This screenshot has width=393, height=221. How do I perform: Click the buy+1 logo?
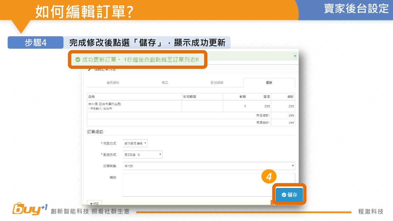point(30,209)
